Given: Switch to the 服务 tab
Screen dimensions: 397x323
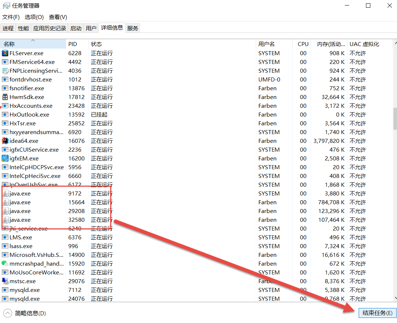Looking at the screenshot, I should [x=133, y=28].
